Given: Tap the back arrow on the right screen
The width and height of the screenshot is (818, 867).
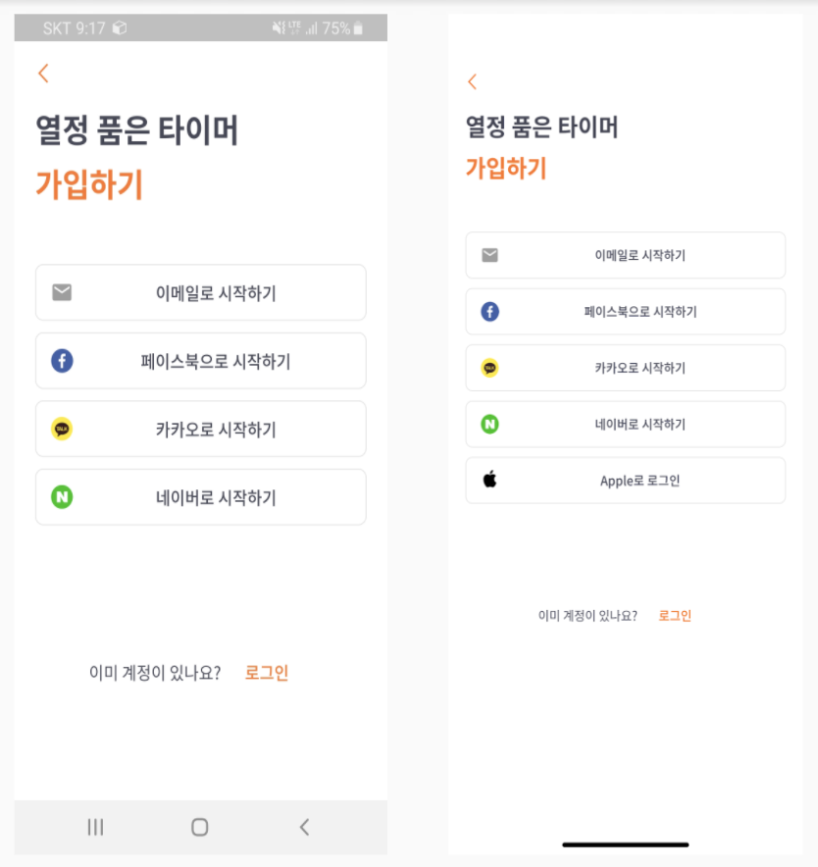Looking at the screenshot, I should 472,81.
